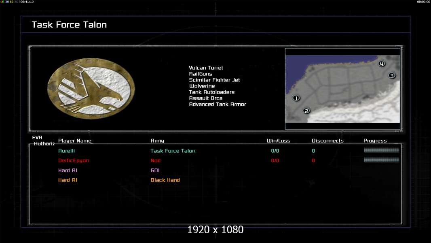
Task: Click the "GDI" army cell
Action: tap(155, 171)
